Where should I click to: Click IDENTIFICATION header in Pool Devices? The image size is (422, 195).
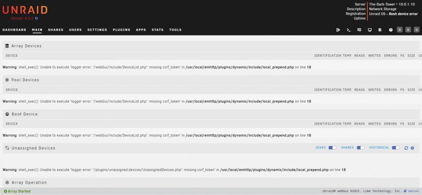pyautogui.click(x=328, y=90)
